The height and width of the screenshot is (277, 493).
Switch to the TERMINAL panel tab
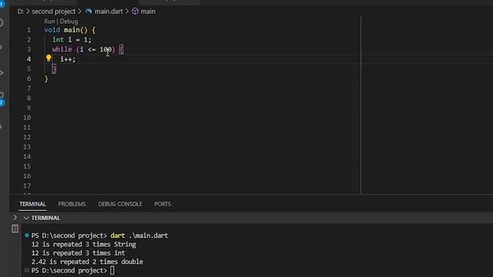pyautogui.click(x=32, y=204)
